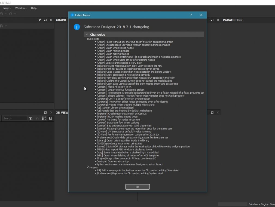
Task: Click "[Scripting] Ctrl + o doesn't work" line
Action: (123, 99)
